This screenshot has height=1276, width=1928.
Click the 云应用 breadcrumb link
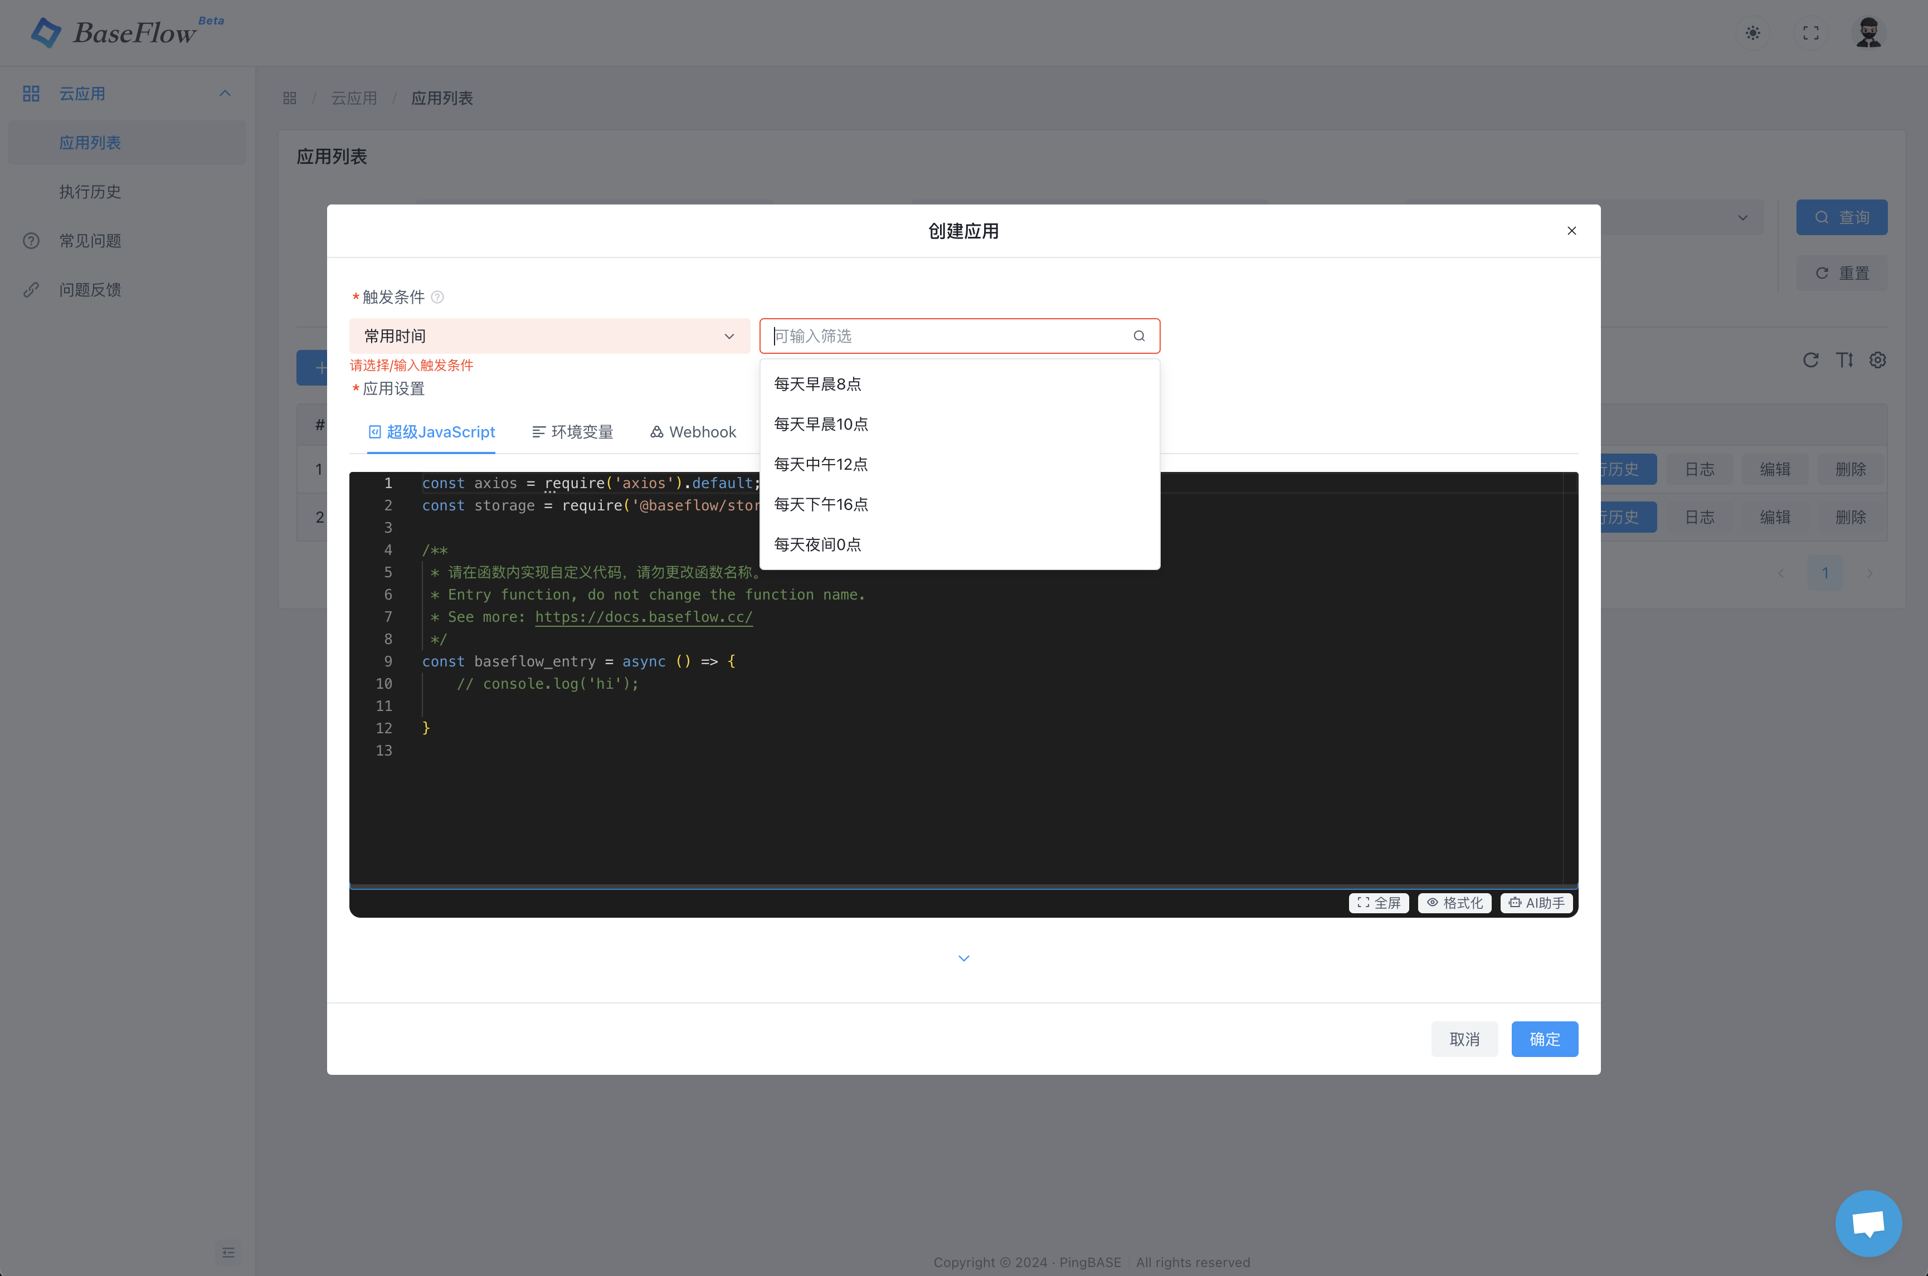pyautogui.click(x=354, y=99)
